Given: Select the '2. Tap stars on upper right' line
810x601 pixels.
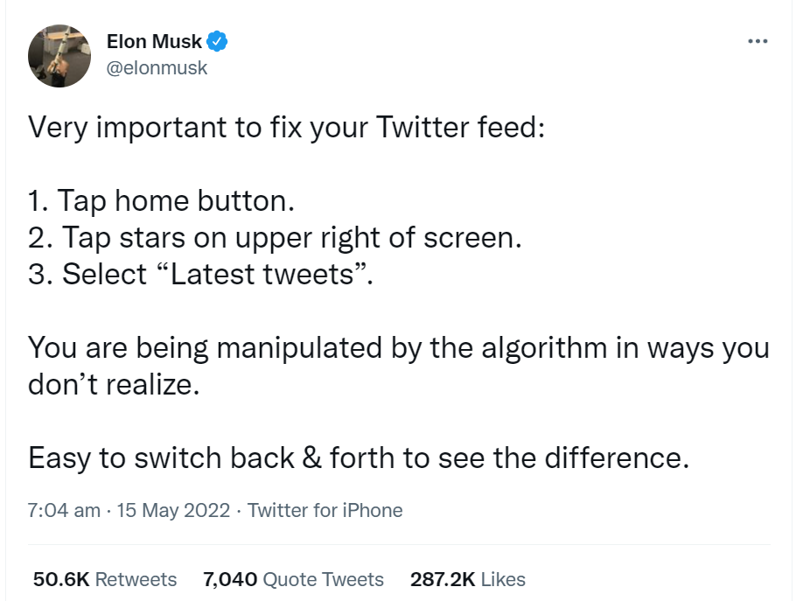Looking at the screenshot, I should point(275,238).
